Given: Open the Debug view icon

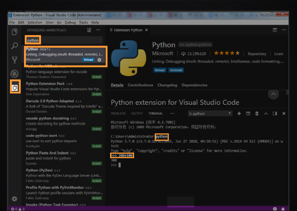Looking at the screenshot, I should (x=14, y=74).
